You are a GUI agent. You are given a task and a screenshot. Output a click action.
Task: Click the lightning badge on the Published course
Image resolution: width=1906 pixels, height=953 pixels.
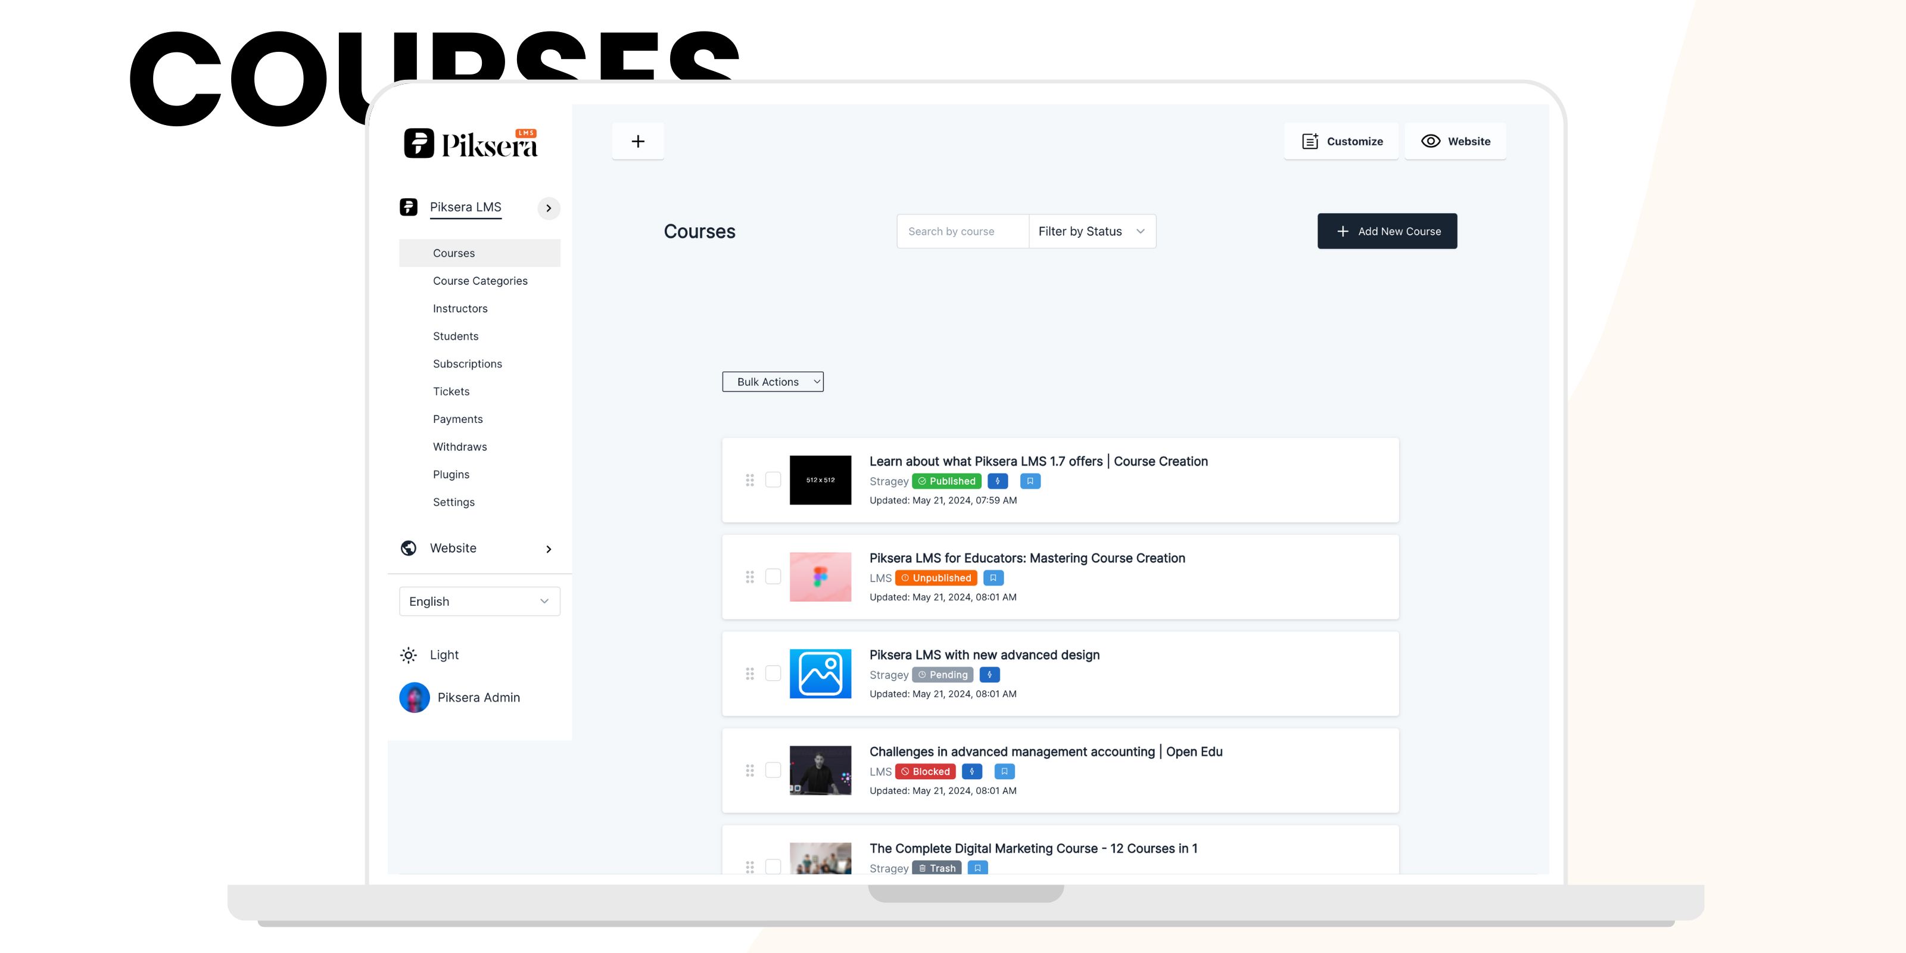tap(998, 481)
